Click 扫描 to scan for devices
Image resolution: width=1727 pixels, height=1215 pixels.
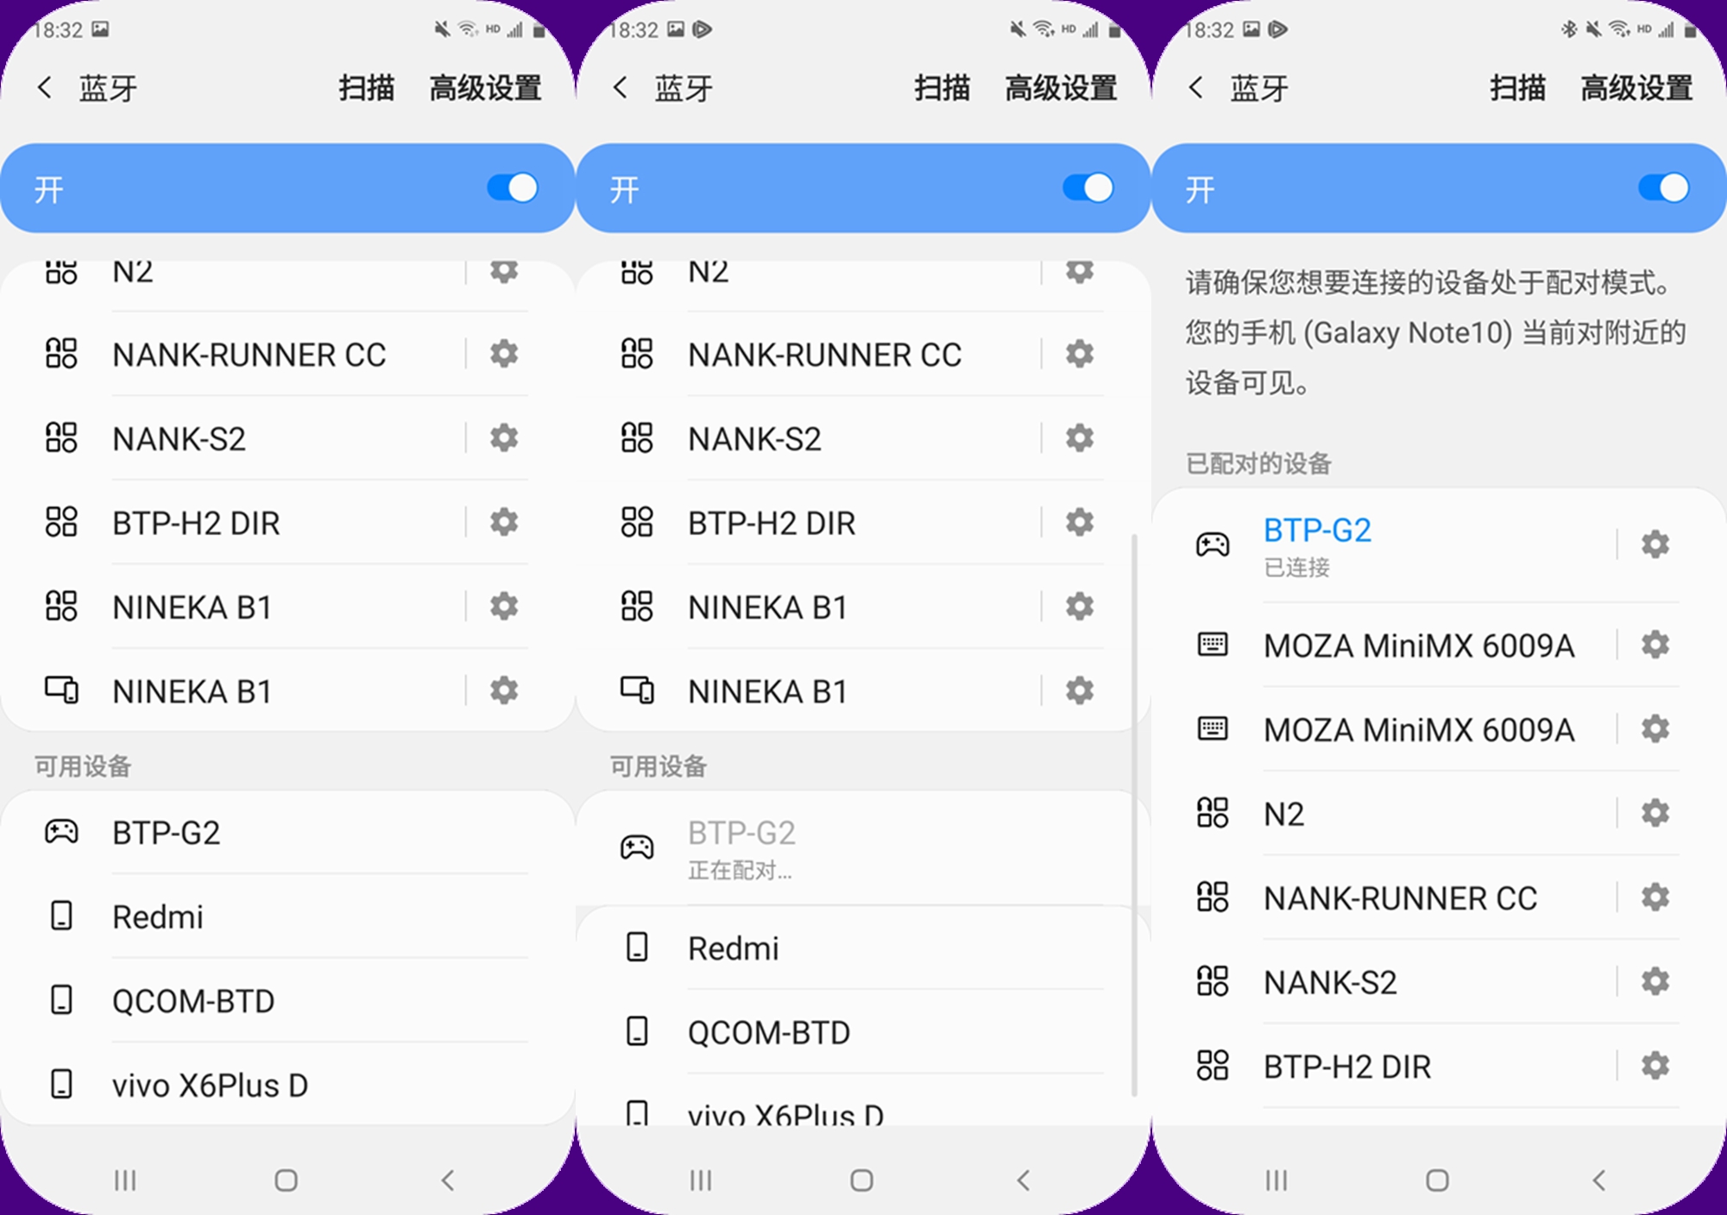[354, 87]
